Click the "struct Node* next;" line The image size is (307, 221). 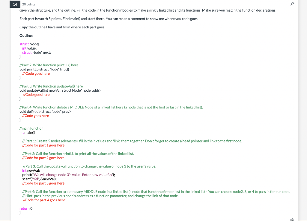[x=36, y=53]
